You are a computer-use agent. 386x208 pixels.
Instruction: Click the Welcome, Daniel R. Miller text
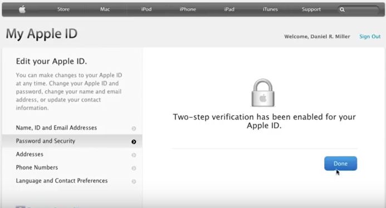point(317,37)
